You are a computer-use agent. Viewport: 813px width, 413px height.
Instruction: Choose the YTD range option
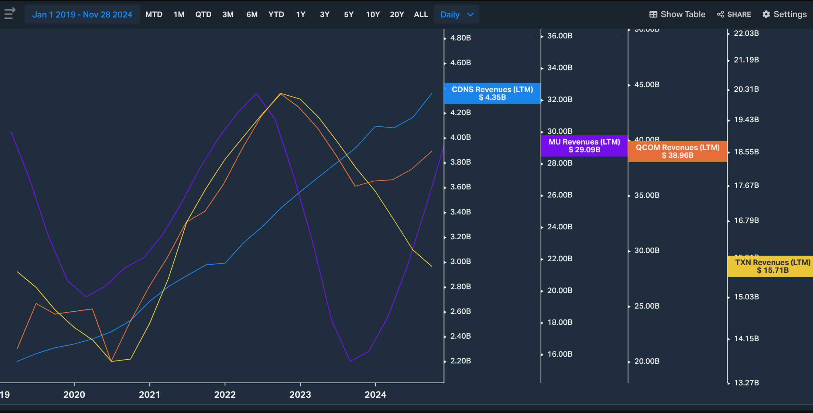276,14
